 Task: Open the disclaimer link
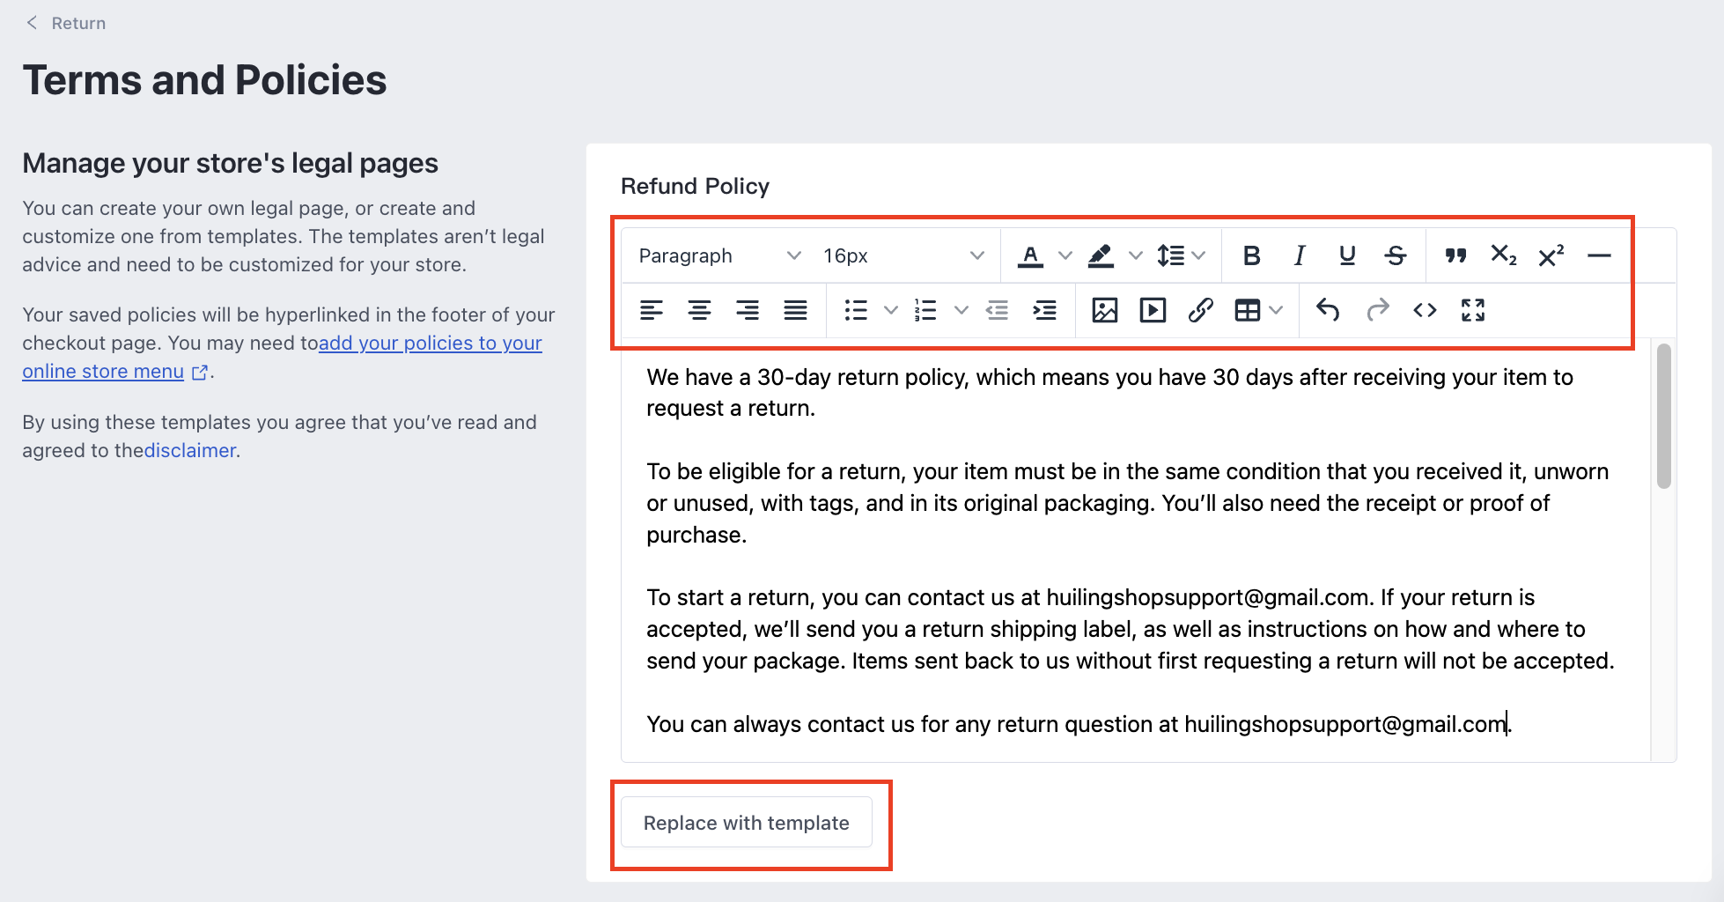189,451
